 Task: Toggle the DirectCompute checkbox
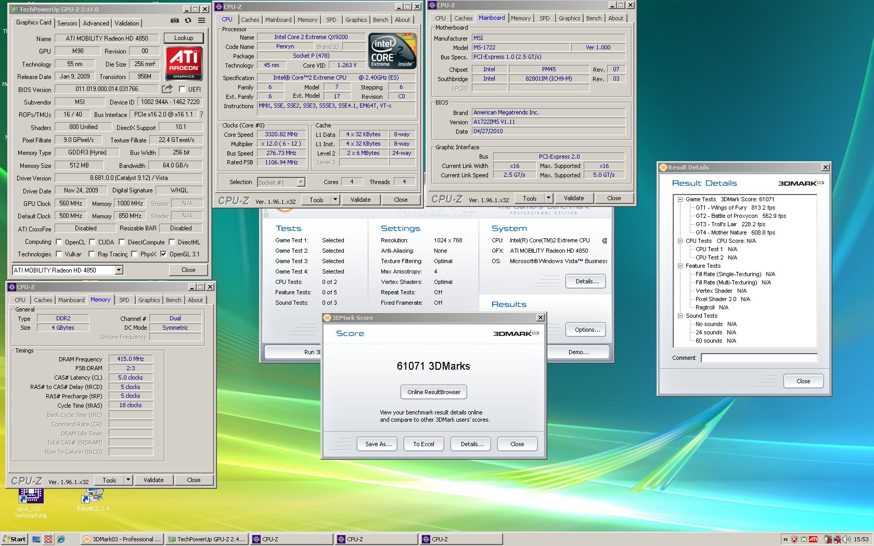122,242
